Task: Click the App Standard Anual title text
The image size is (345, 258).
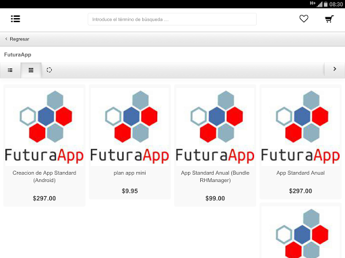Action: coord(301,173)
